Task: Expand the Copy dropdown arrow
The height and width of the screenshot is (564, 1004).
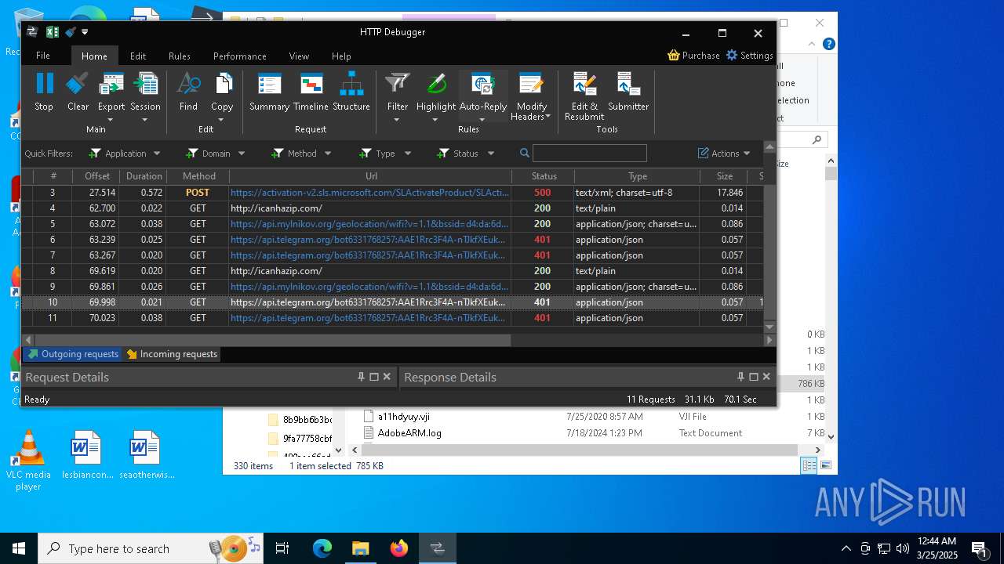Action: (x=221, y=120)
